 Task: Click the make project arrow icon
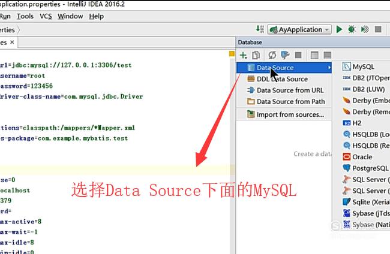[260, 29]
